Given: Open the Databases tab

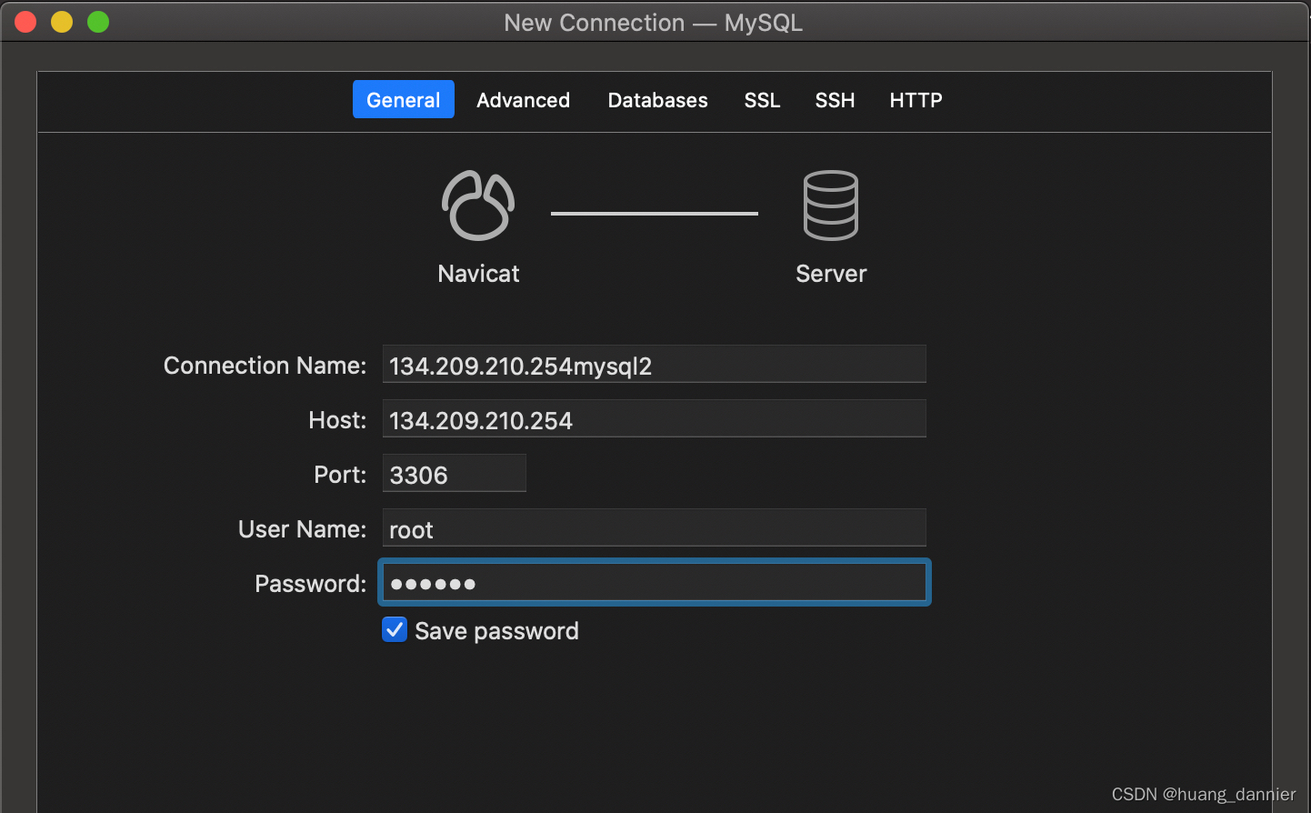Looking at the screenshot, I should click(658, 100).
